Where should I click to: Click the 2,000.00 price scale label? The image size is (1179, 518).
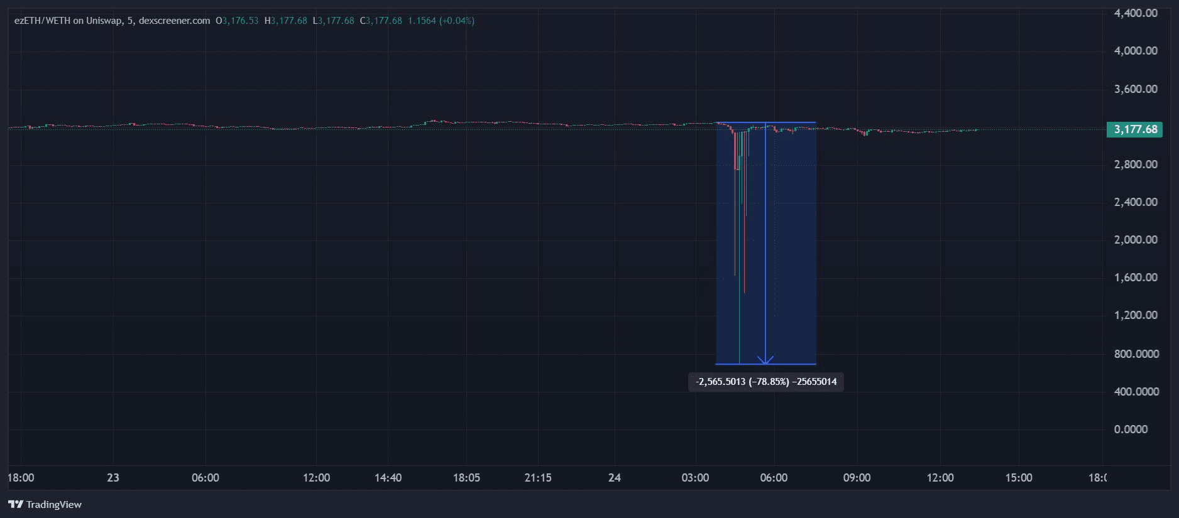pyautogui.click(x=1136, y=240)
